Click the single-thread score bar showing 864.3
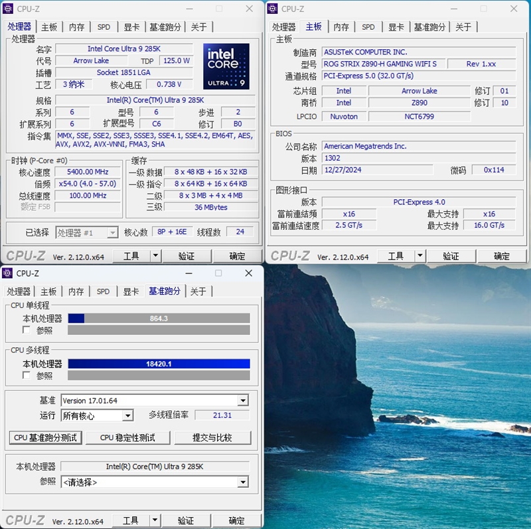Screen dimensions: 531x529 coord(159,319)
